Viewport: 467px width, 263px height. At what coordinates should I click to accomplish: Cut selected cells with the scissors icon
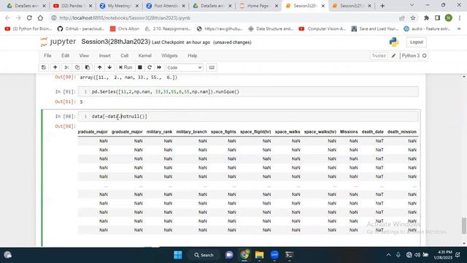click(x=66, y=67)
